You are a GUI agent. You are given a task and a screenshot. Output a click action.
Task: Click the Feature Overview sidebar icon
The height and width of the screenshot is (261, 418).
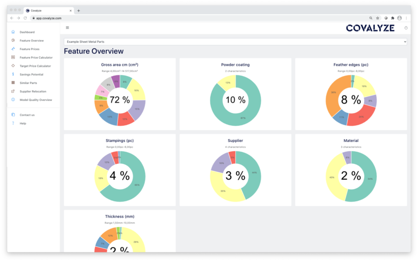(13, 40)
